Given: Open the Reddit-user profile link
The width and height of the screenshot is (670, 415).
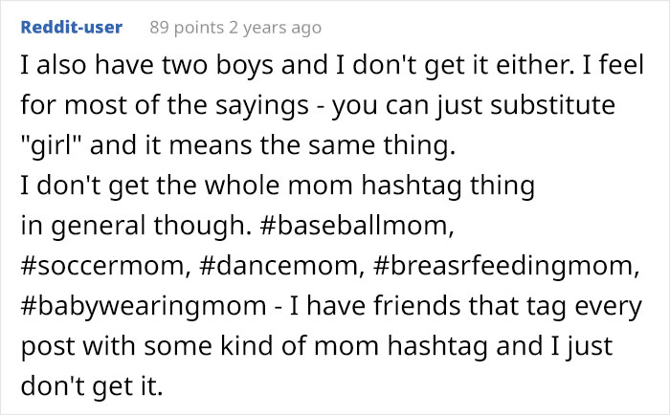Looking at the screenshot, I should click(x=71, y=28).
